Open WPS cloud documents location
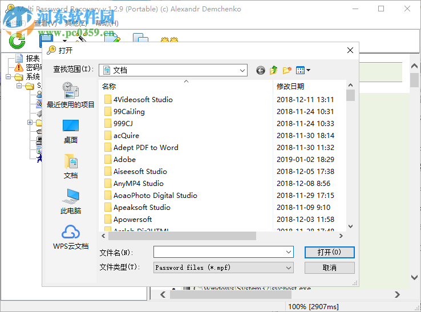The image size is (421, 312). pos(70,237)
